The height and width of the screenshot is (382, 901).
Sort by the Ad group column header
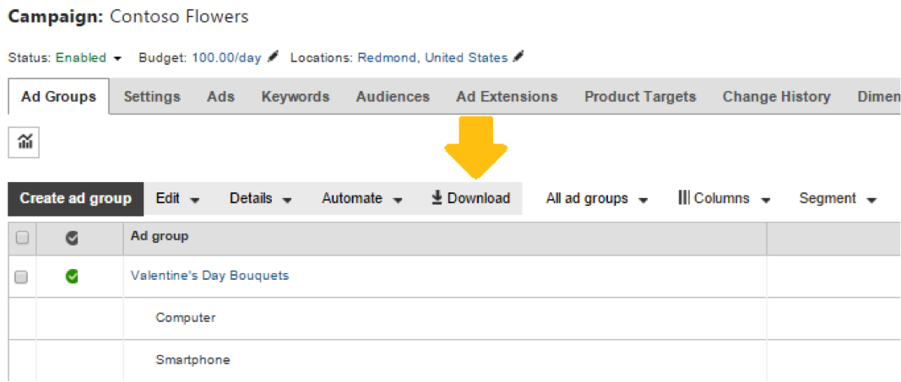point(160,236)
